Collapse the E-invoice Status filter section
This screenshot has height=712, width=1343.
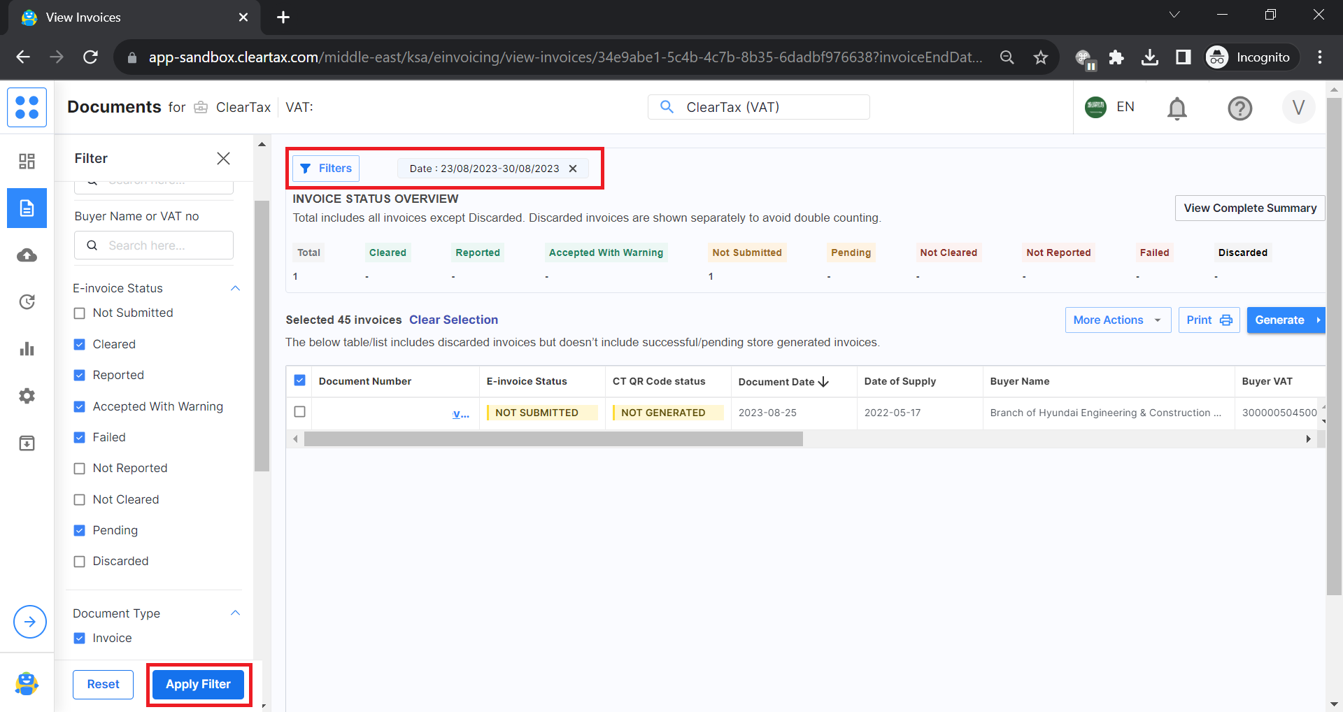pos(235,287)
